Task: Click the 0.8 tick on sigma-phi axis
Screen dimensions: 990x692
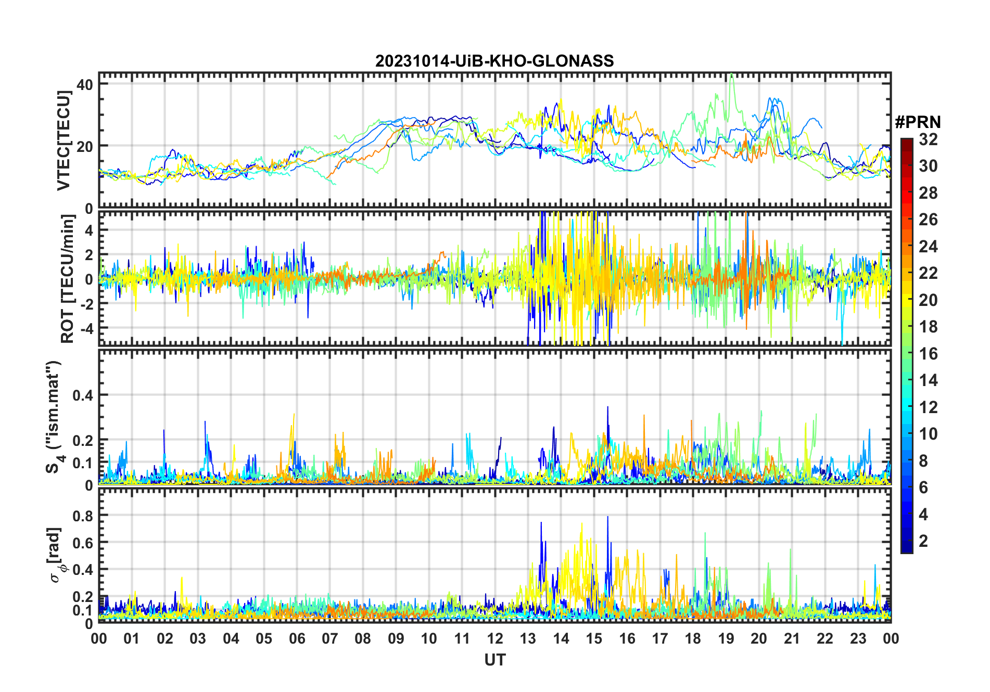Action: click(x=83, y=516)
